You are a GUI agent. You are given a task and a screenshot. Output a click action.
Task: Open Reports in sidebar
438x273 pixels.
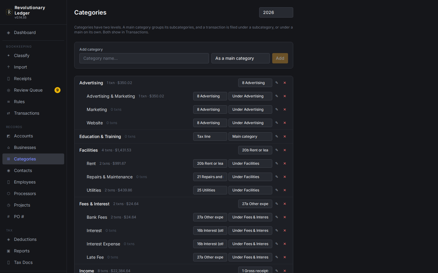[x=33, y=251]
